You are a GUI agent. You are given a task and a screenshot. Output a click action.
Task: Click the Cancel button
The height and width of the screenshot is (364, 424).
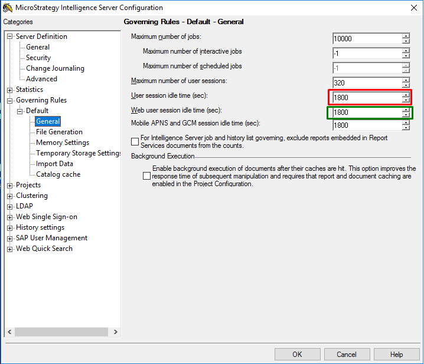pos(347,355)
